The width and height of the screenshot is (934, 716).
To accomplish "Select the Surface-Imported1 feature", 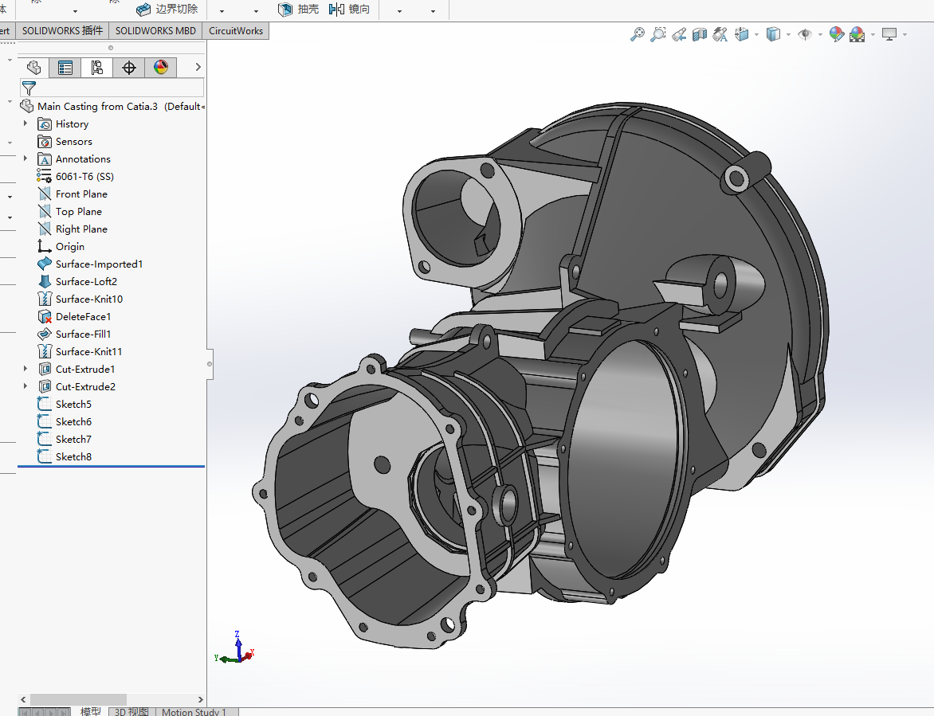I will (x=99, y=264).
